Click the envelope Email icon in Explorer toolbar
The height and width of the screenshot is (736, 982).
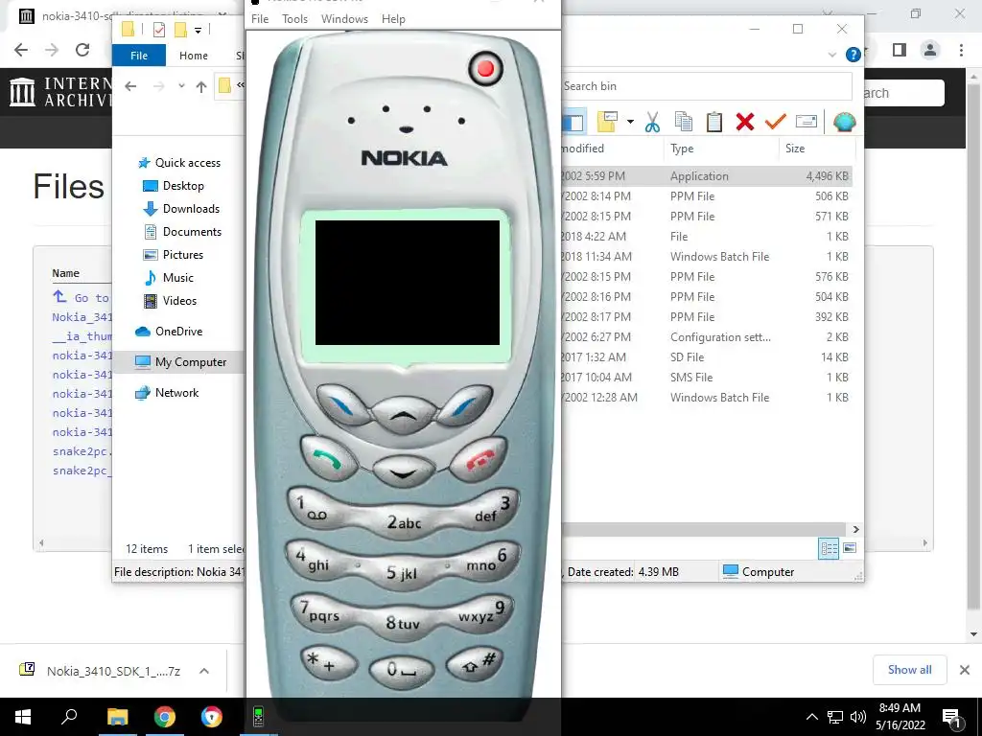806,122
